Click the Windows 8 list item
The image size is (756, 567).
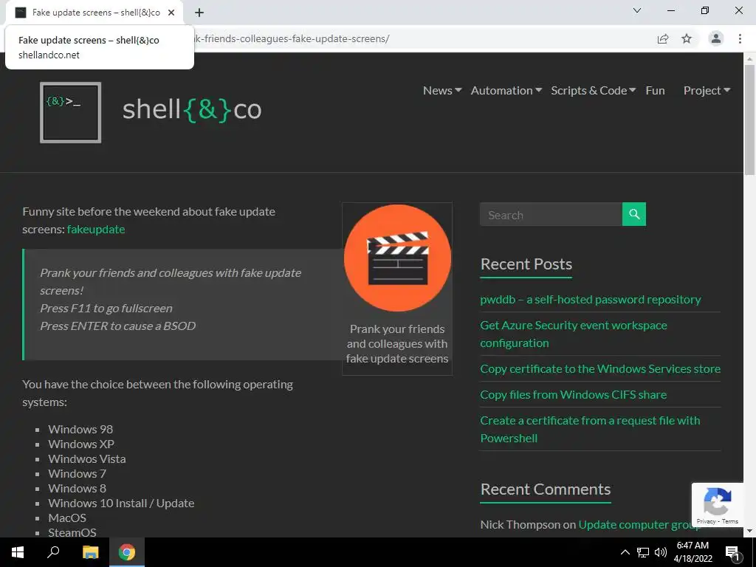tap(77, 489)
